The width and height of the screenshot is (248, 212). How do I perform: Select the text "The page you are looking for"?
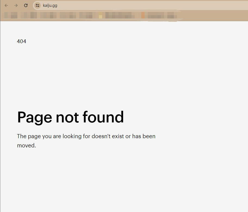54,136
